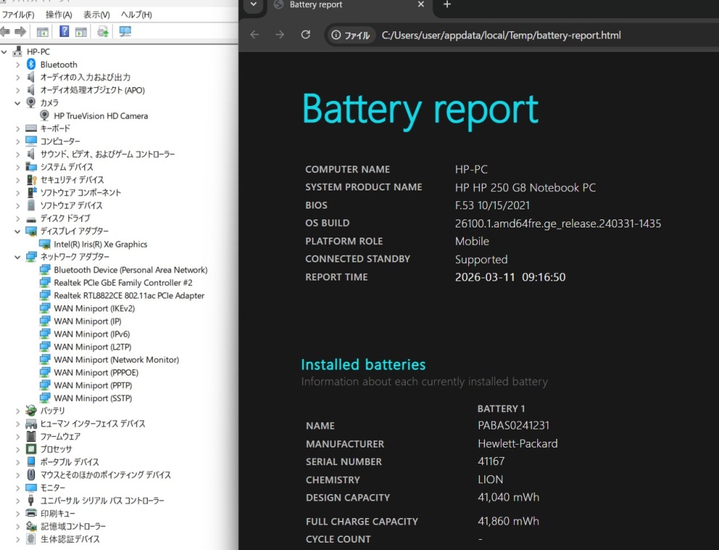Collapse the カメラ category
This screenshot has width=719, height=550.
(18, 103)
